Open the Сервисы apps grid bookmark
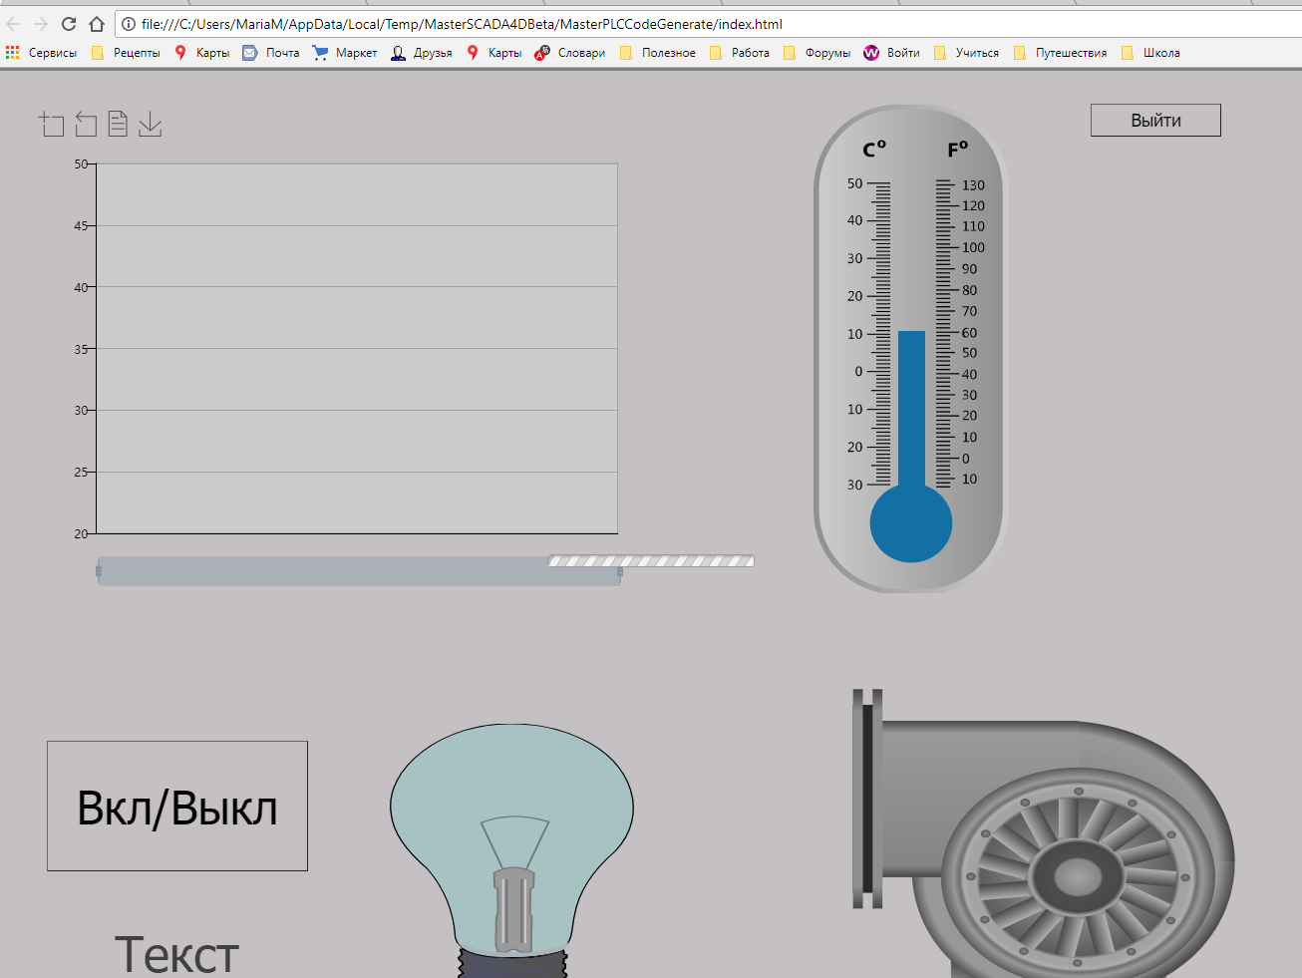 click(41, 53)
